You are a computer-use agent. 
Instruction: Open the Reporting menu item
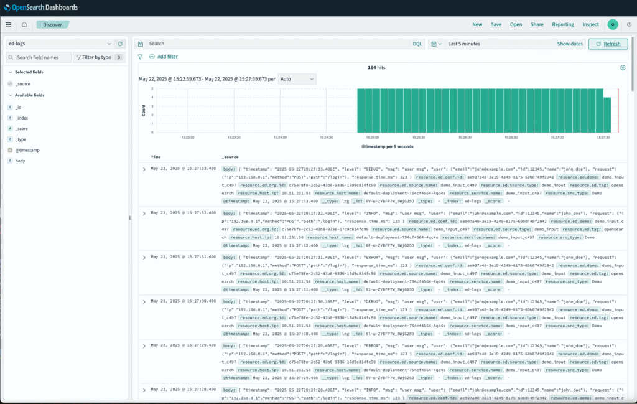click(563, 24)
